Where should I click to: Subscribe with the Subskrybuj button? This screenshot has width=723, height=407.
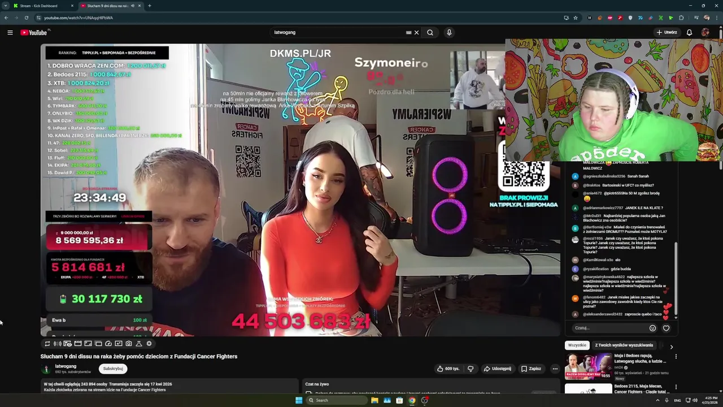tap(112, 369)
